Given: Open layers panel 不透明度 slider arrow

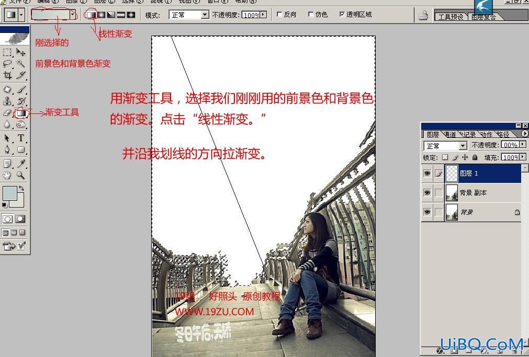Looking at the screenshot, I should (523, 145).
